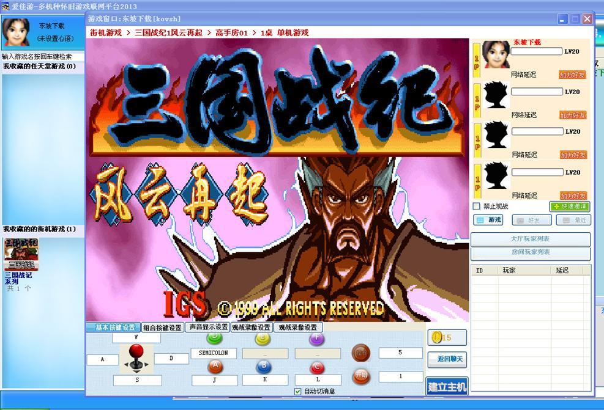Click the app icon in the title bar
604x410 pixels.
point(5,7)
